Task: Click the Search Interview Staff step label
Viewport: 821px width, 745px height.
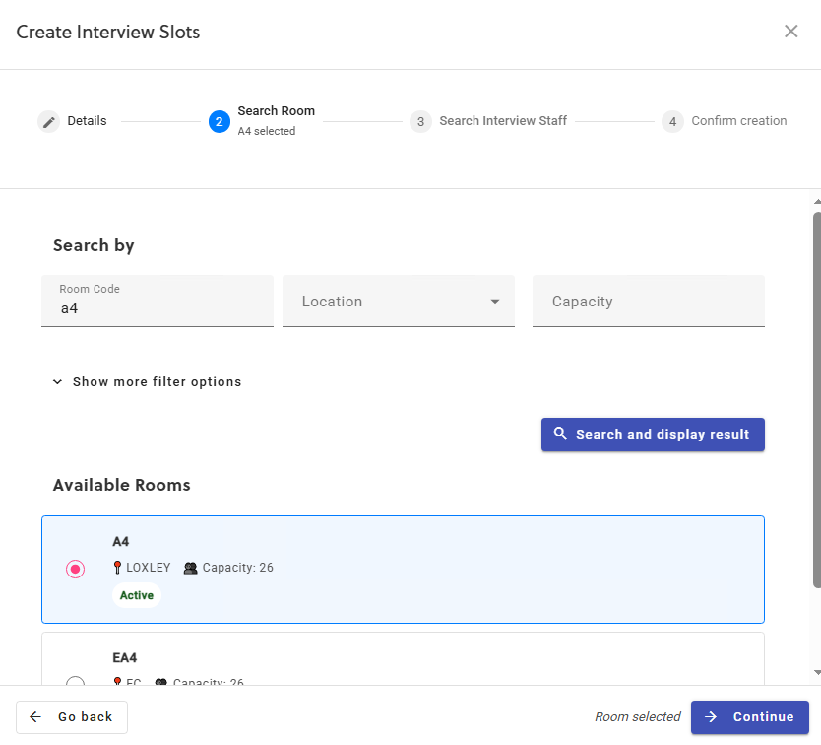Action: click(x=504, y=120)
